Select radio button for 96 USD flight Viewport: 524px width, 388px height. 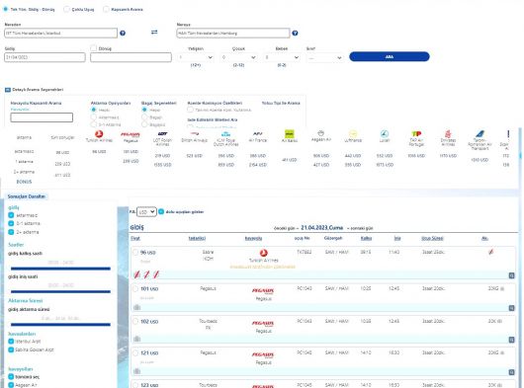click(135, 252)
